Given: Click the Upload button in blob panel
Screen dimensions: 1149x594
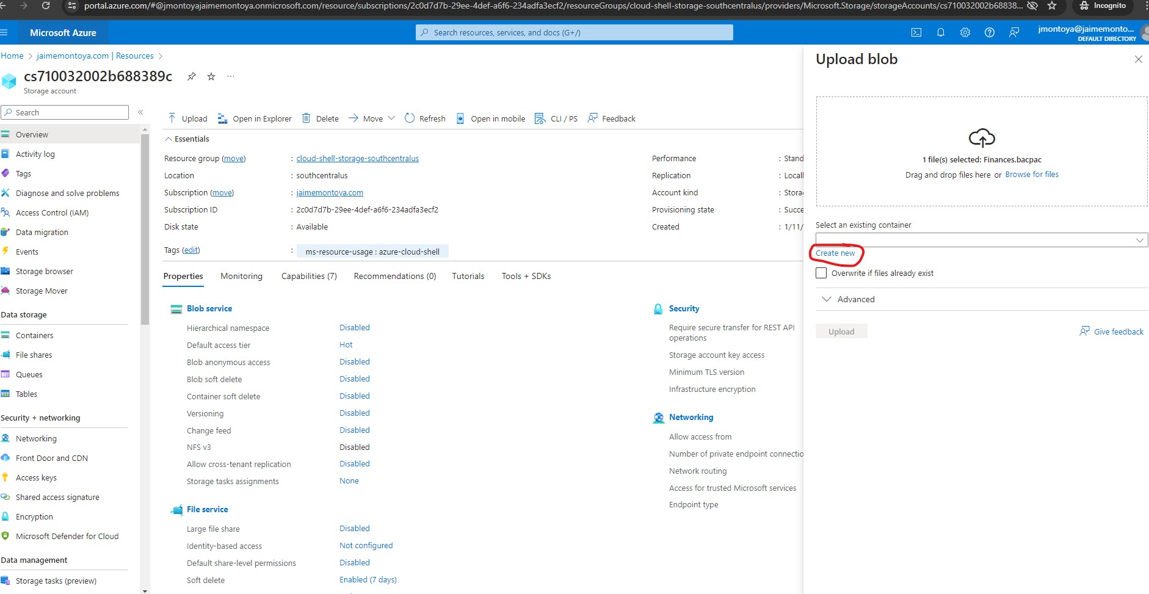Looking at the screenshot, I should tap(841, 331).
